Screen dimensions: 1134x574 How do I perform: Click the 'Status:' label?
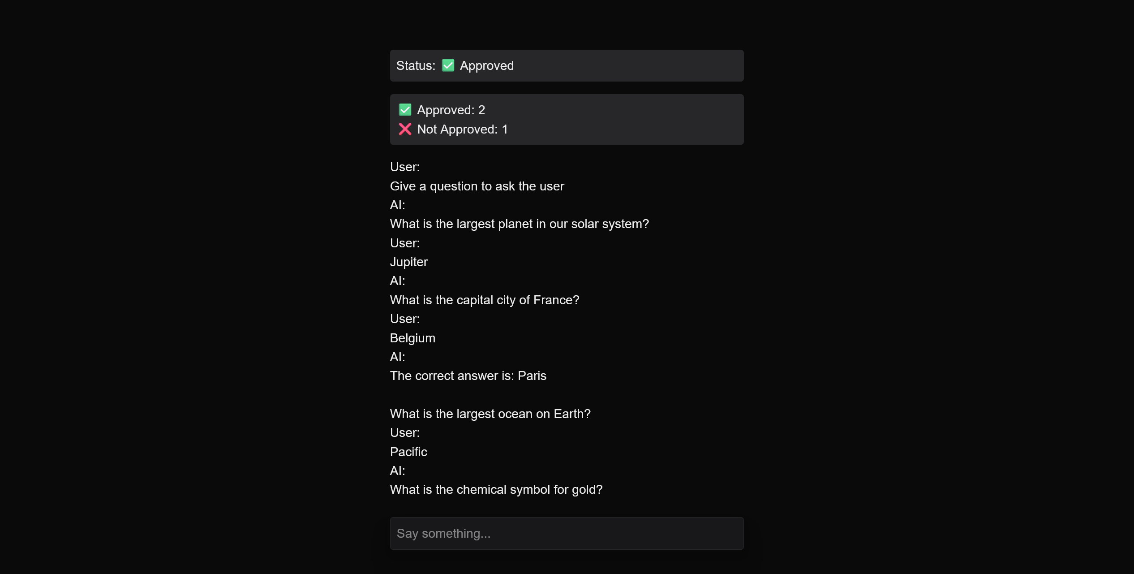416,65
